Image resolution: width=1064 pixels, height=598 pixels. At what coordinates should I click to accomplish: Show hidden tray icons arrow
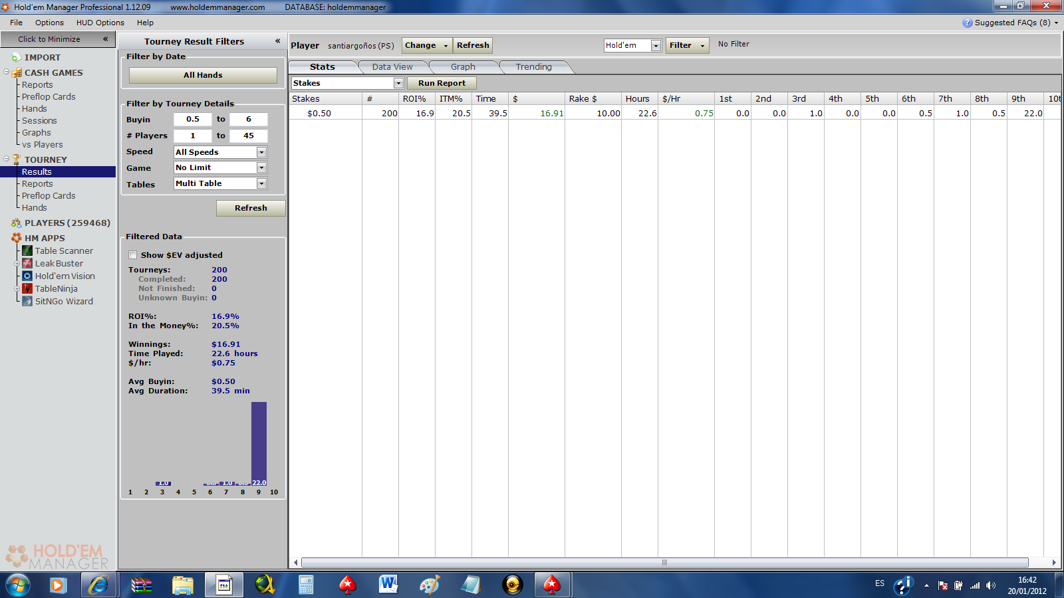926,585
